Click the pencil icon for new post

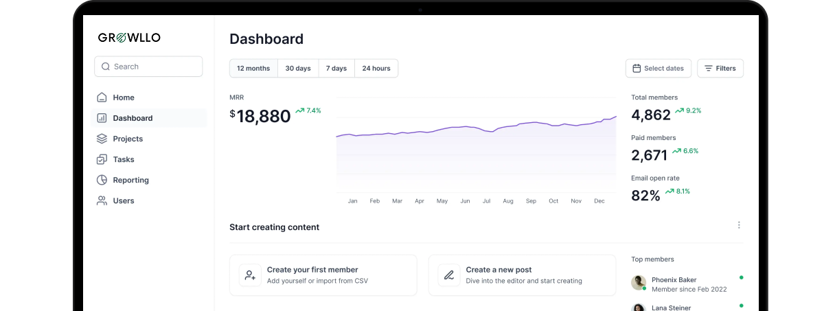coord(449,275)
